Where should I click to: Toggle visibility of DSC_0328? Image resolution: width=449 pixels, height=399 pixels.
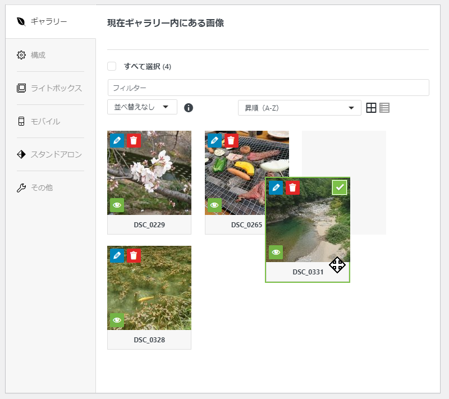click(x=117, y=320)
